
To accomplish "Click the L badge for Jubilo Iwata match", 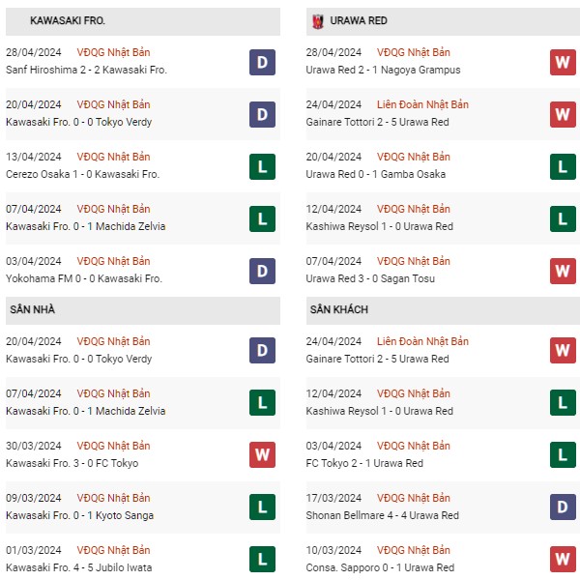I will click(262, 559).
